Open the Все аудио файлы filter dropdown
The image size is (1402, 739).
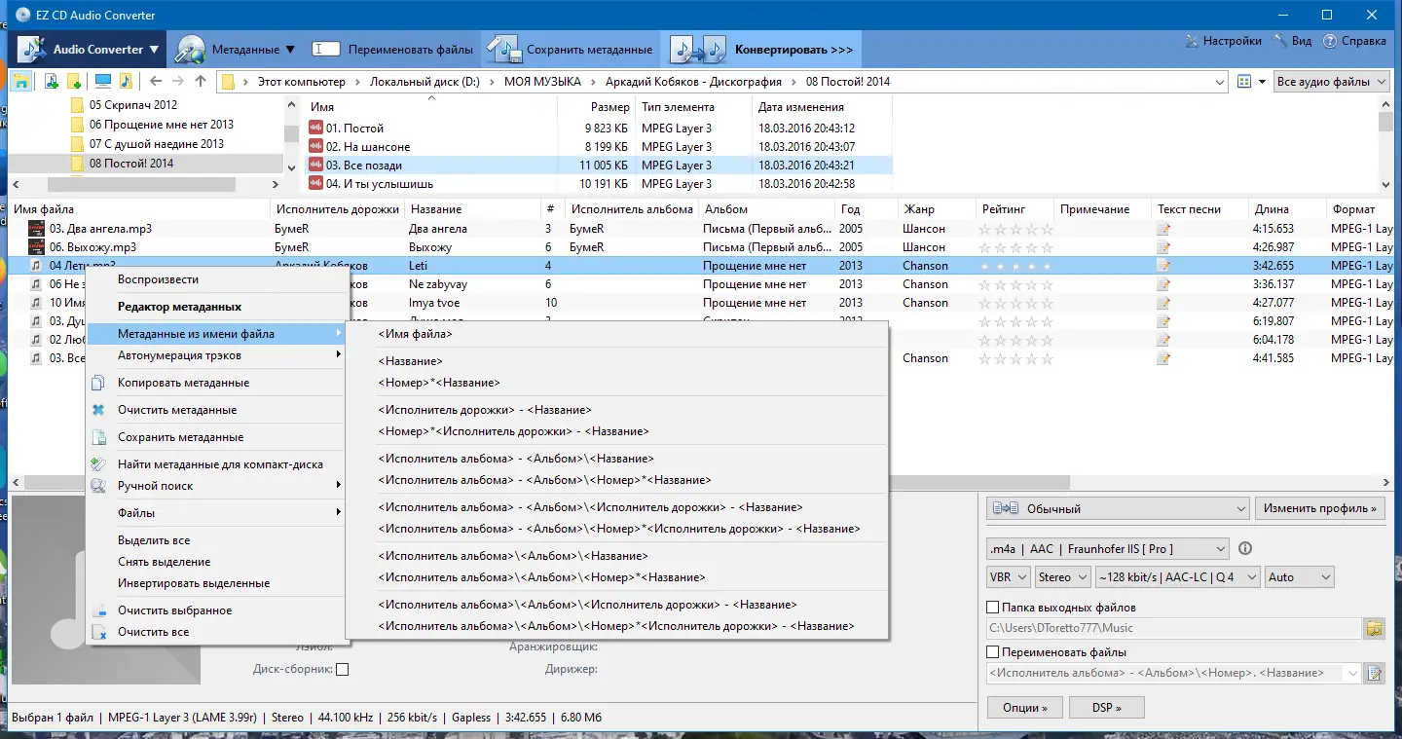[1331, 82]
